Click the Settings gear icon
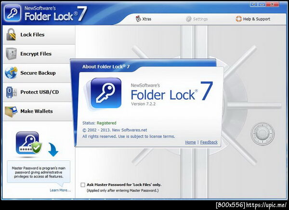 tap(188, 19)
